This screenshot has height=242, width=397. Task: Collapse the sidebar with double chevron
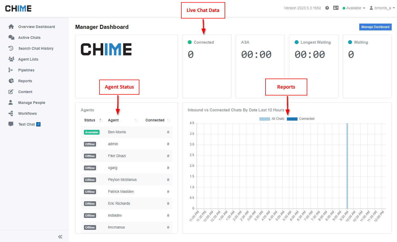(60, 237)
